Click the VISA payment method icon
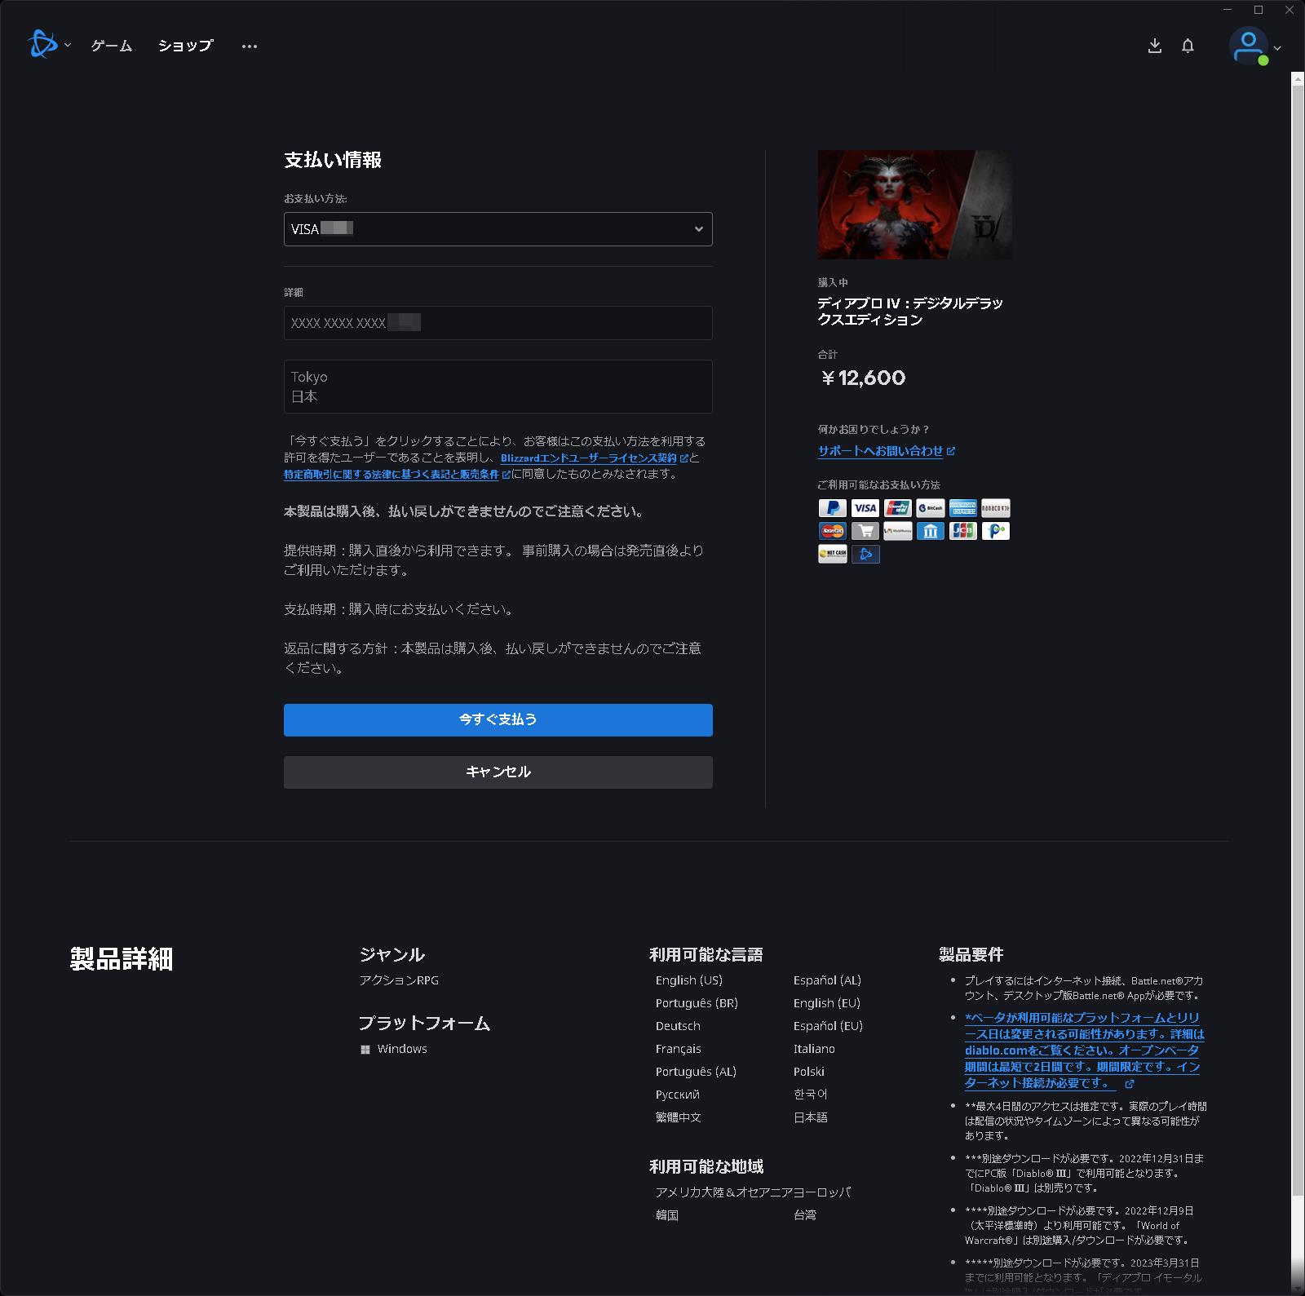The height and width of the screenshot is (1296, 1305). [x=865, y=508]
